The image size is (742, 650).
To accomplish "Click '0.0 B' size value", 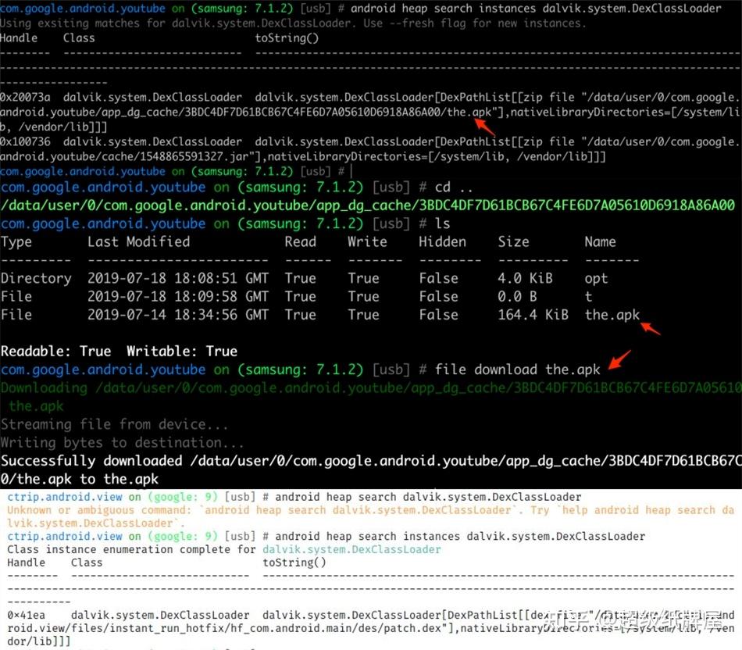I will coord(517,296).
